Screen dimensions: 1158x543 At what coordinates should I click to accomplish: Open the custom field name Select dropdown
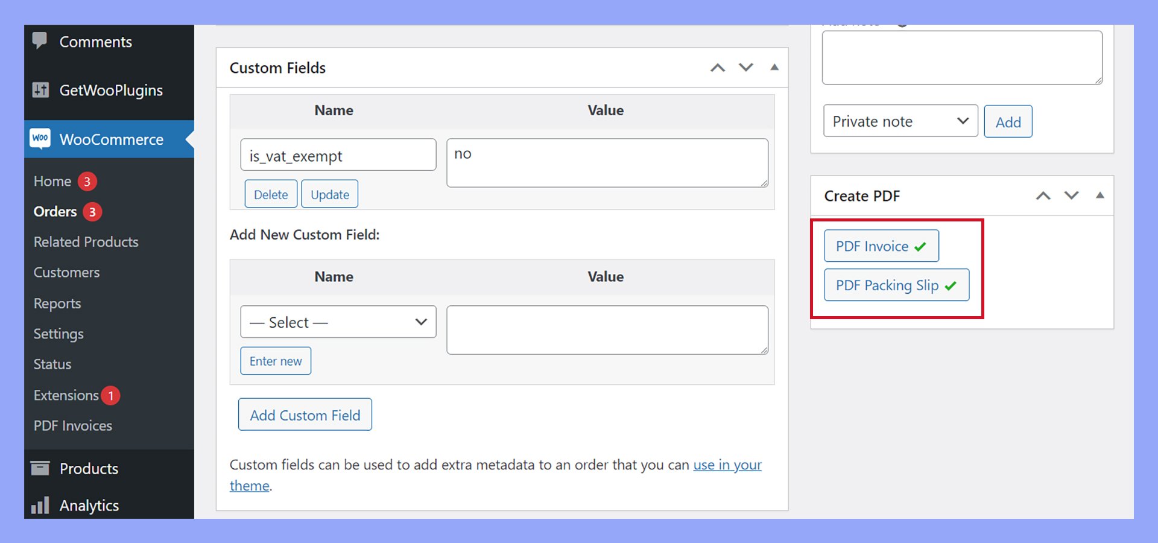[x=338, y=322]
